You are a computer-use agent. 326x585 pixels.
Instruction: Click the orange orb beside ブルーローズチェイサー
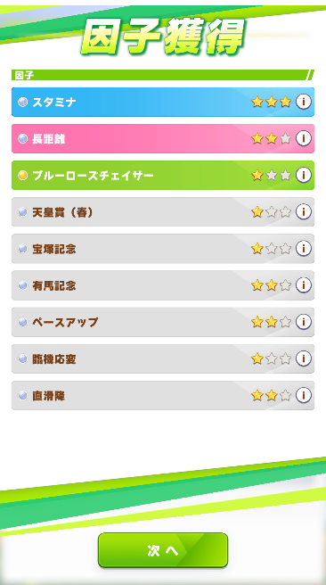click(x=23, y=175)
